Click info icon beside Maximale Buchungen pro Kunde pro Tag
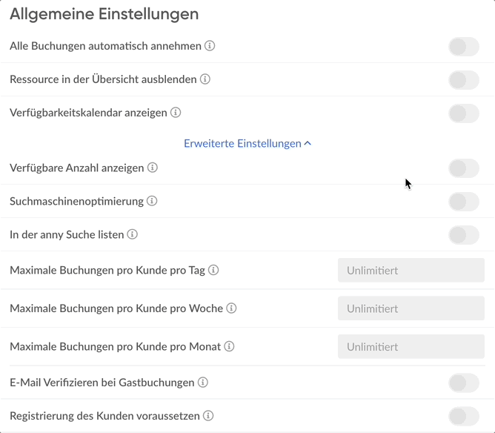 (213, 270)
